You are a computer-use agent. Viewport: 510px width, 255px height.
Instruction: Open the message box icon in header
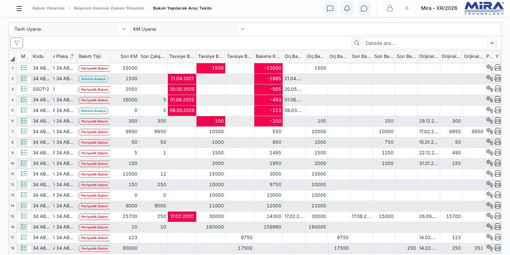pos(330,8)
